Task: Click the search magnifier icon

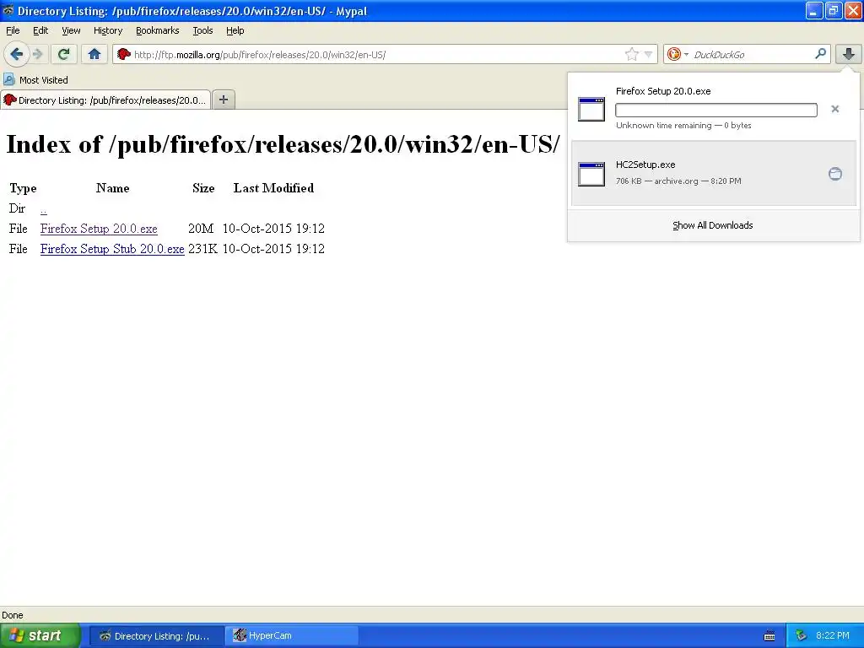Action: tap(820, 54)
